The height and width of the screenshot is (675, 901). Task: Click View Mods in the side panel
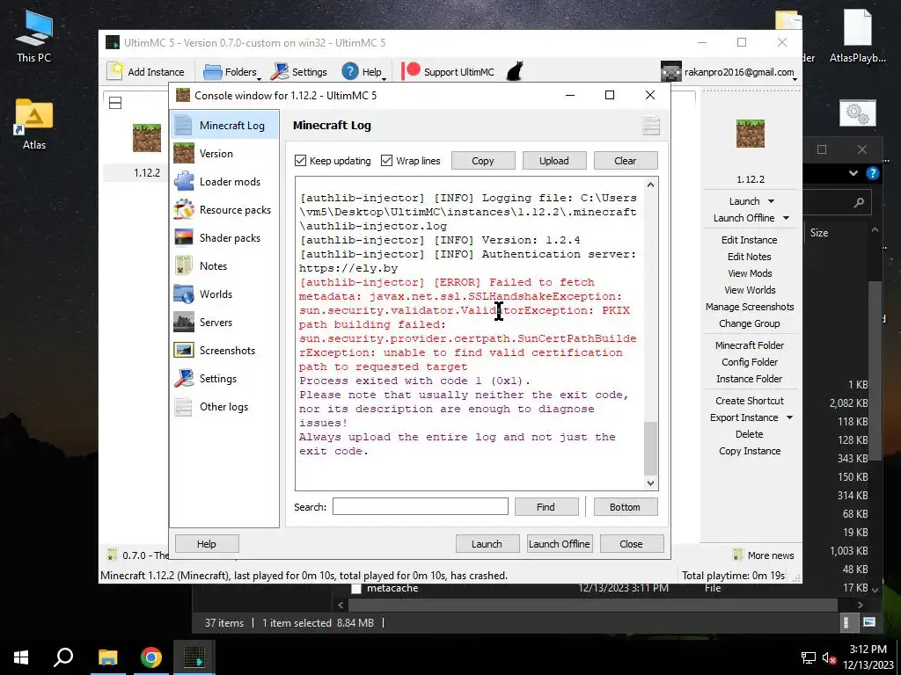(x=750, y=273)
